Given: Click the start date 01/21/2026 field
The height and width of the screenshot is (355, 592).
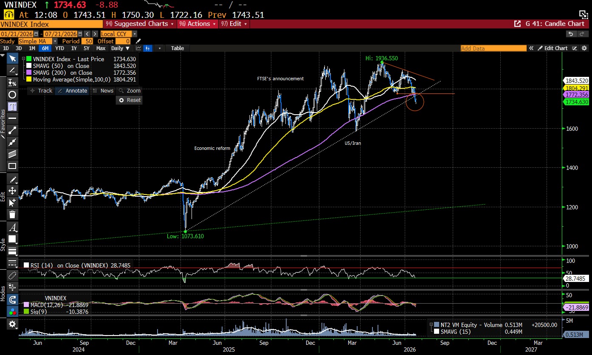Looking at the screenshot, I should point(17,34).
